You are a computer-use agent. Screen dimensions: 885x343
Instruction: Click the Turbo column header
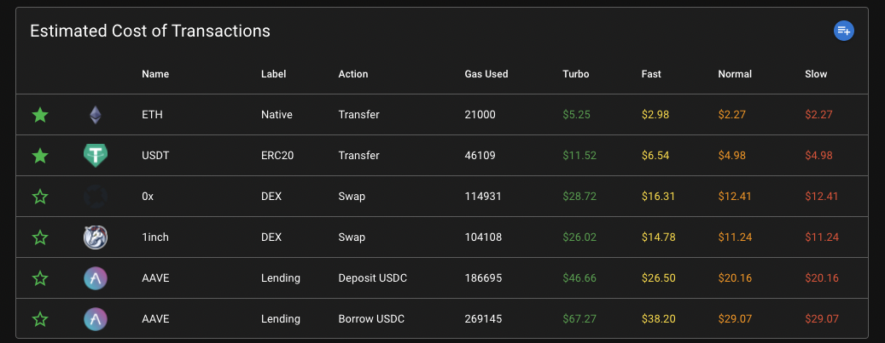[576, 74]
